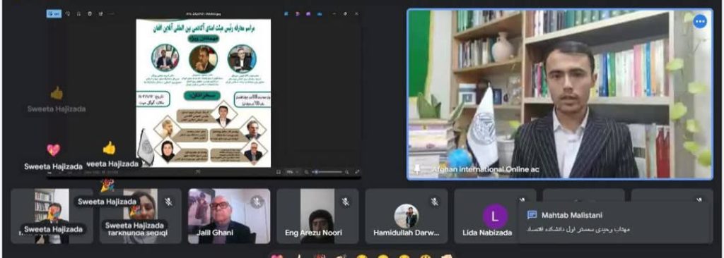
Task: Click the muted mic icon on Tarkhunda Sediqi's tile
Action: (168, 202)
